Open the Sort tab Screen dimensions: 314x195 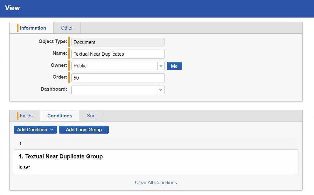[91, 116]
